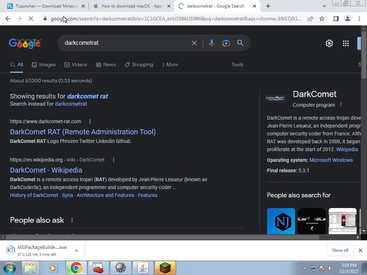Open the NJ logo related search thumbnail
The image size is (367, 275).
pyautogui.click(x=281, y=221)
